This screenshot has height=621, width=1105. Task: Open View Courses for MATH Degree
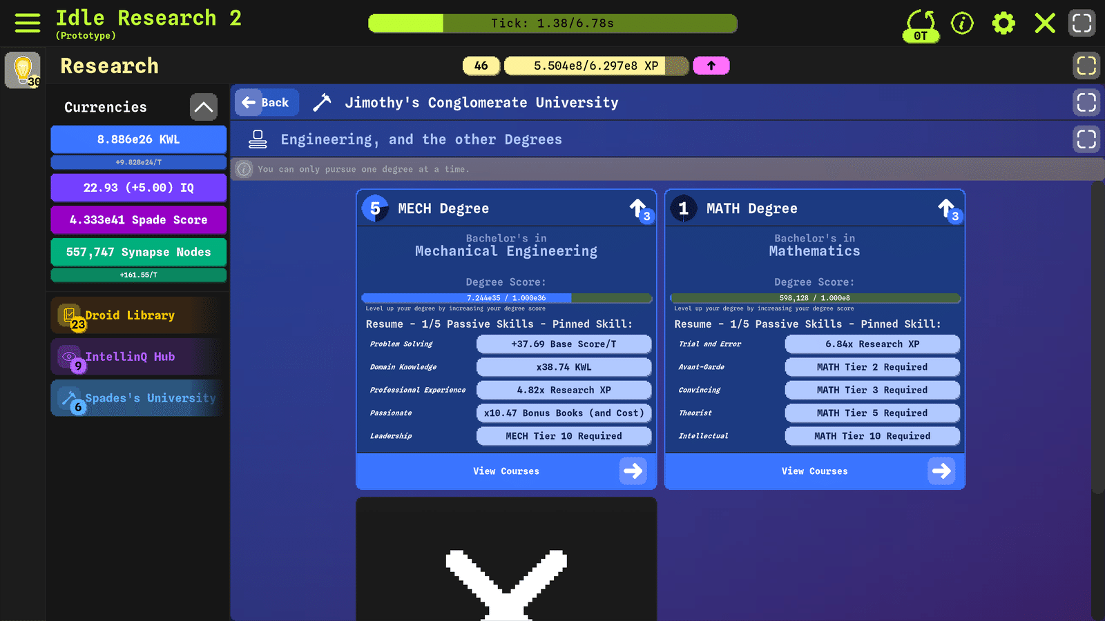point(815,471)
